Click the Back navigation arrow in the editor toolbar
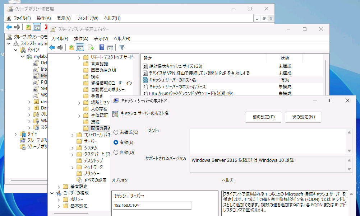Viewport: 360px width, 216px height. [x=52, y=47]
